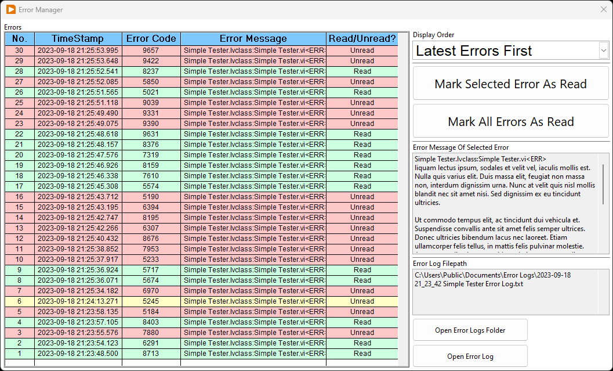This screenshot has height=371, width=613.
Task: Click the Read/Unread? column header
Action: click(362, 39)
